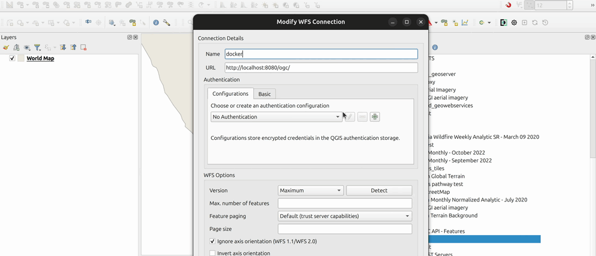Show hidden toolbar items via double chevron
Viewport: 596px width, 256px height.
[x=592, y=5]
